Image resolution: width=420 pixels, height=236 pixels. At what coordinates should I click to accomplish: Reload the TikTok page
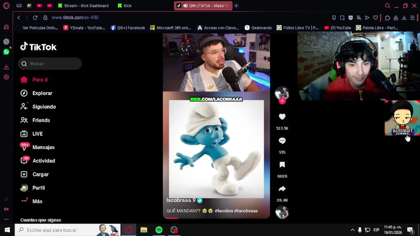pyautogui.click(x=35, y=18)
